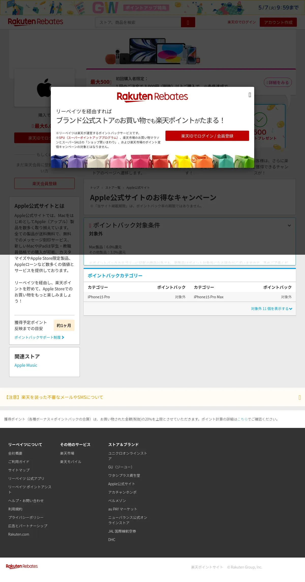Image resolution: width=305 pixels, height=582 pixels.
Task: Open the 楽天ポイントサイト footer link
Action: 207,567
